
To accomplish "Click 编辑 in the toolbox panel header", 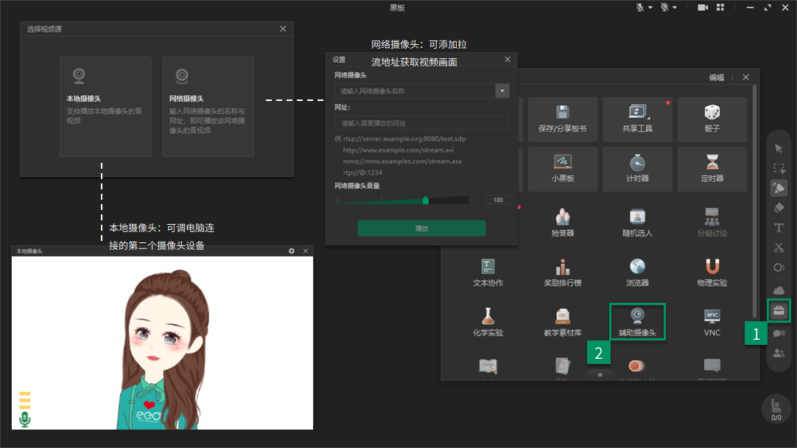I will (x=717, y=77).
